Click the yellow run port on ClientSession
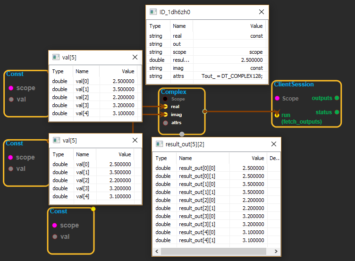This screenshot has width=355, height=261. (277, 115)
